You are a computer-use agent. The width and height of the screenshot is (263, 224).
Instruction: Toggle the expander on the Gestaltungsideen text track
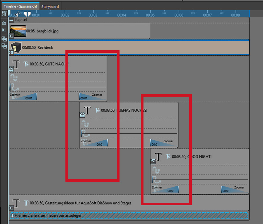click(x=11, y=208)
